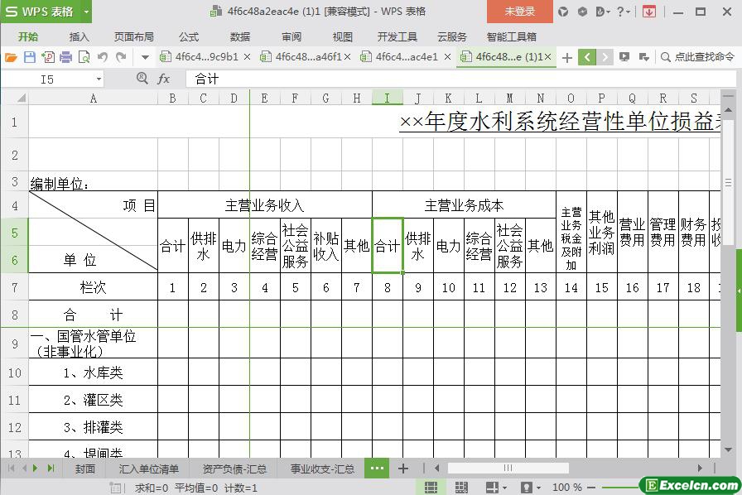Go to previous document tab green arrow
The image size is (742, 495).
(587, 57)
